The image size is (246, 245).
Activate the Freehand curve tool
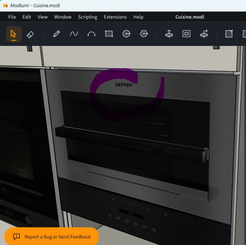pyautogui.click(x=74, y=34)
